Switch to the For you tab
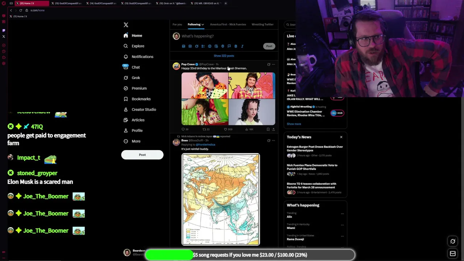The image size is (464, 261). tap(177, 24)
